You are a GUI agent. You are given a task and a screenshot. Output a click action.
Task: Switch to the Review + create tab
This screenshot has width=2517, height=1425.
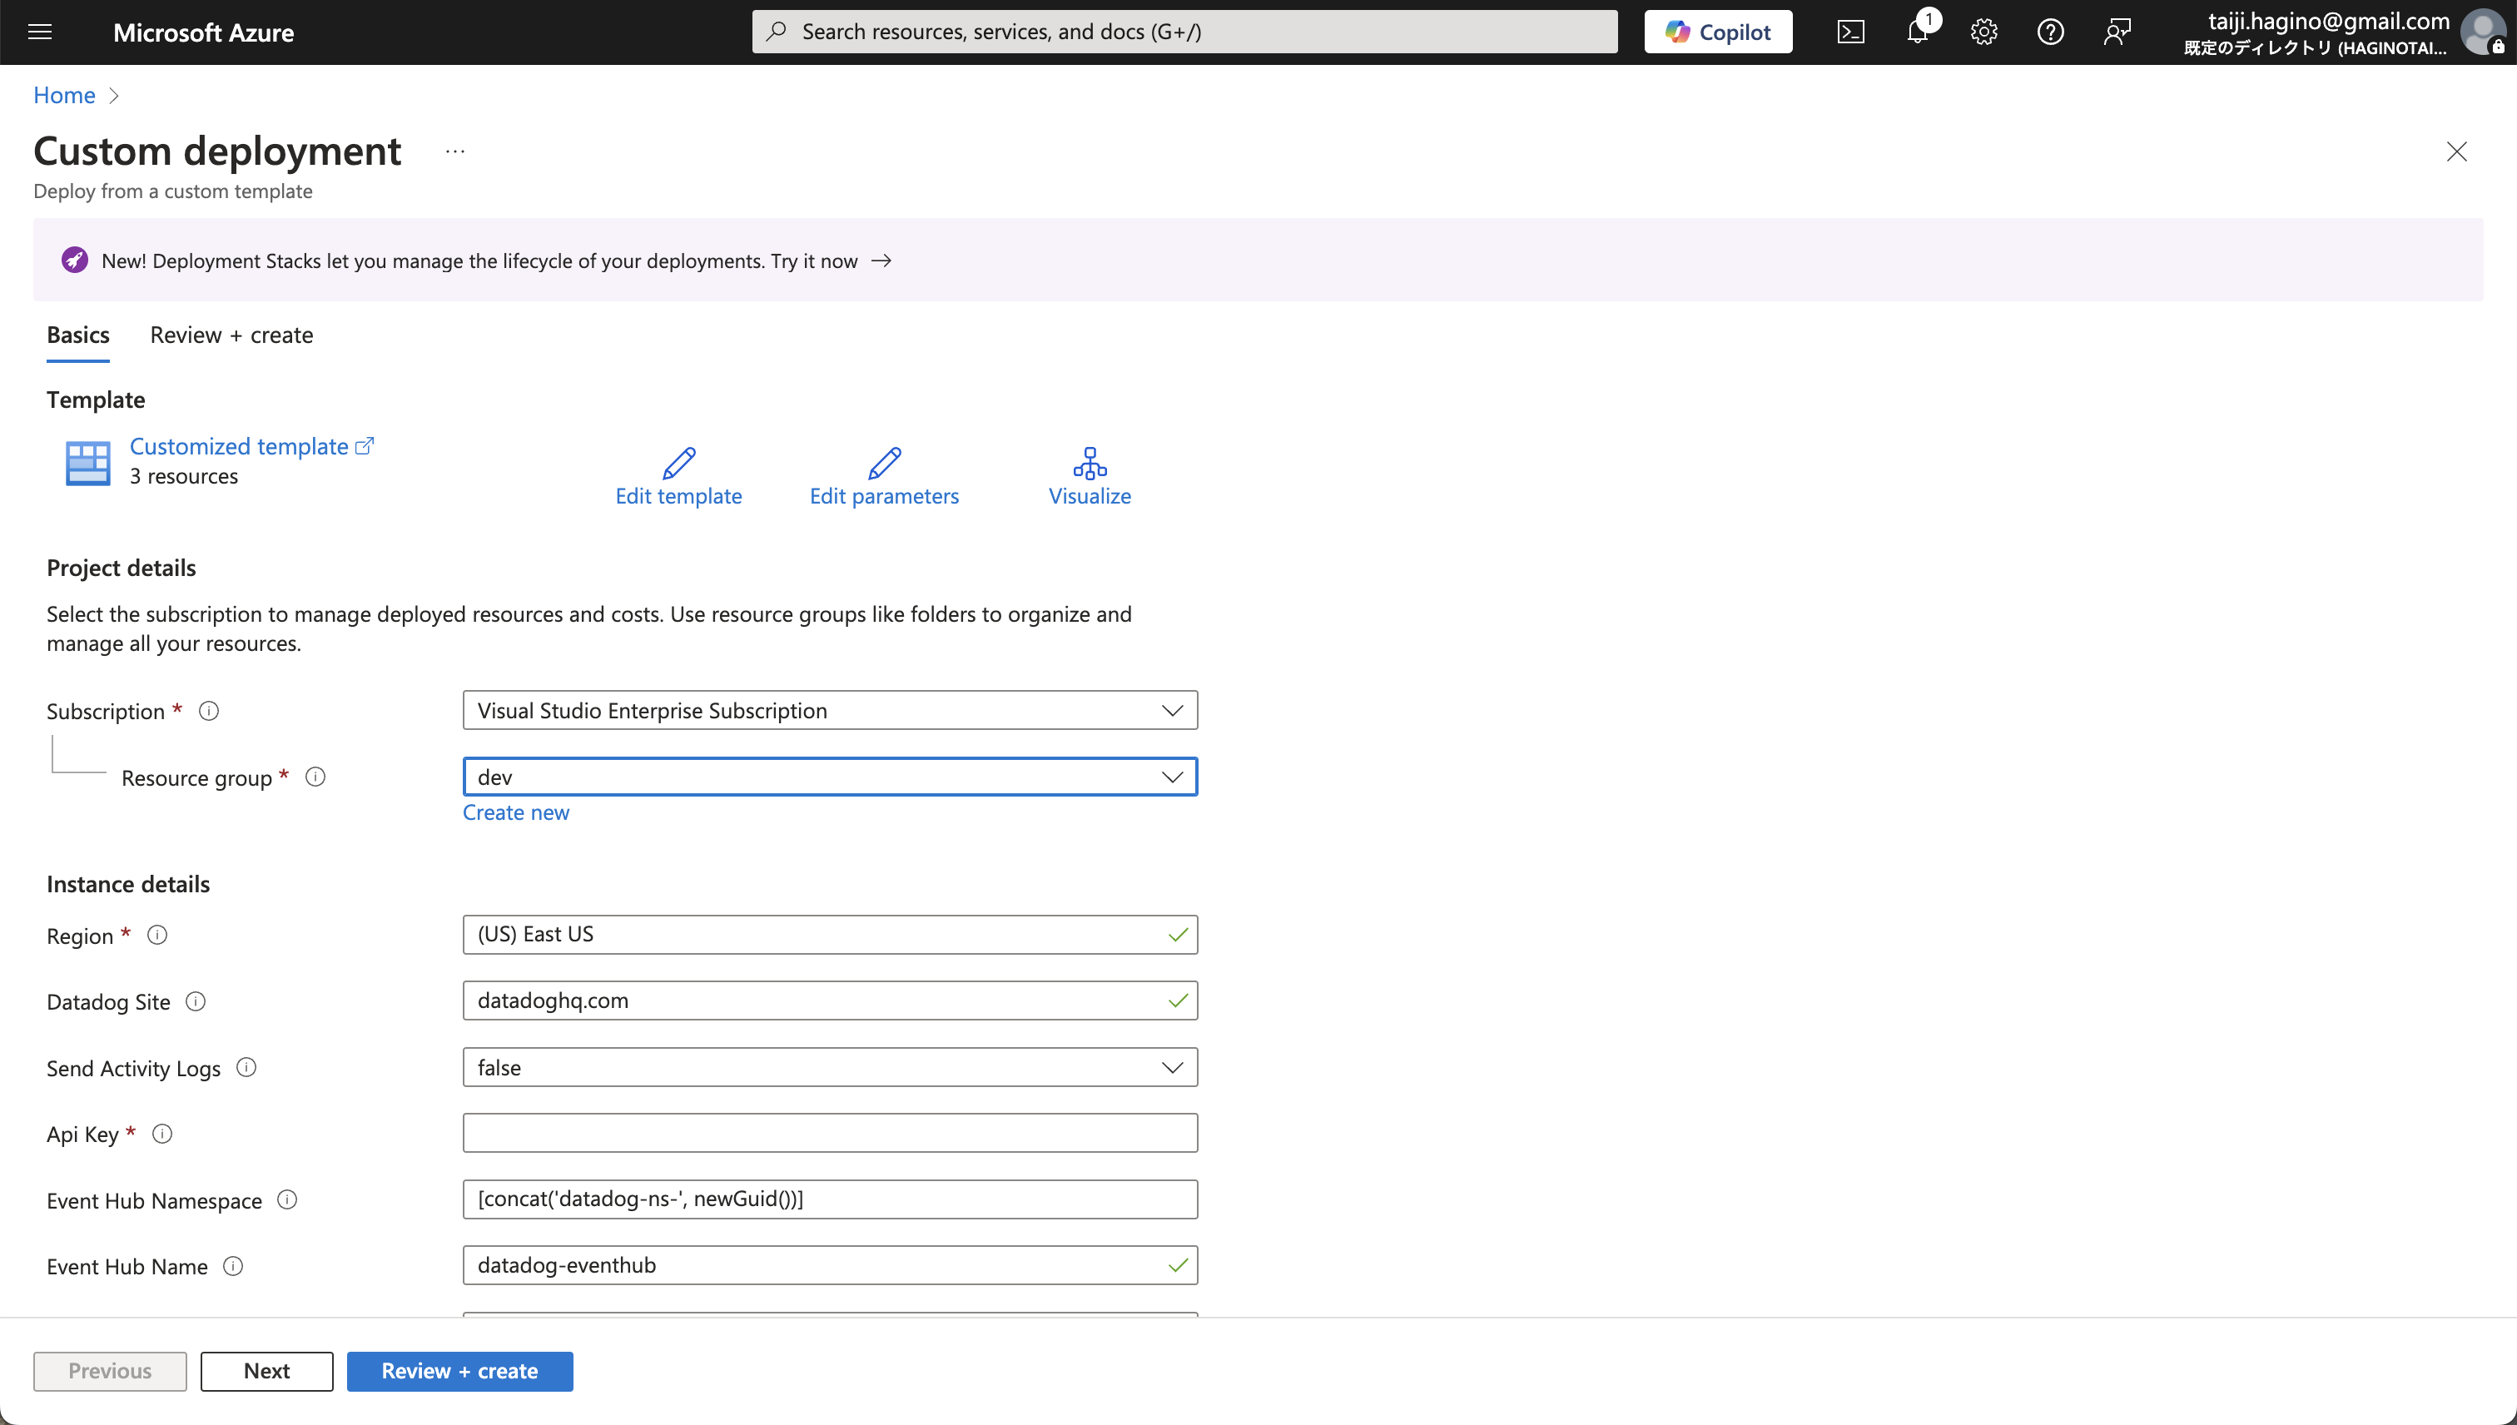tap(232, 335)
